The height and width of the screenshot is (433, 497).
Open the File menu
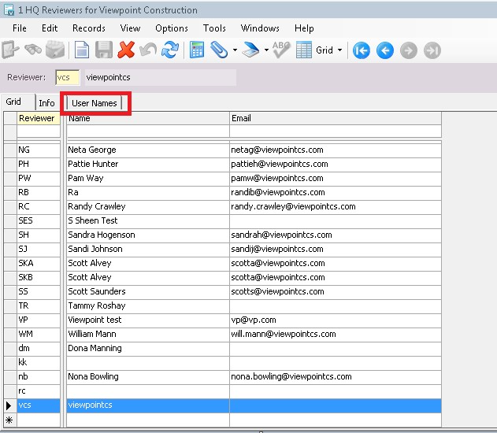[20, 28]
